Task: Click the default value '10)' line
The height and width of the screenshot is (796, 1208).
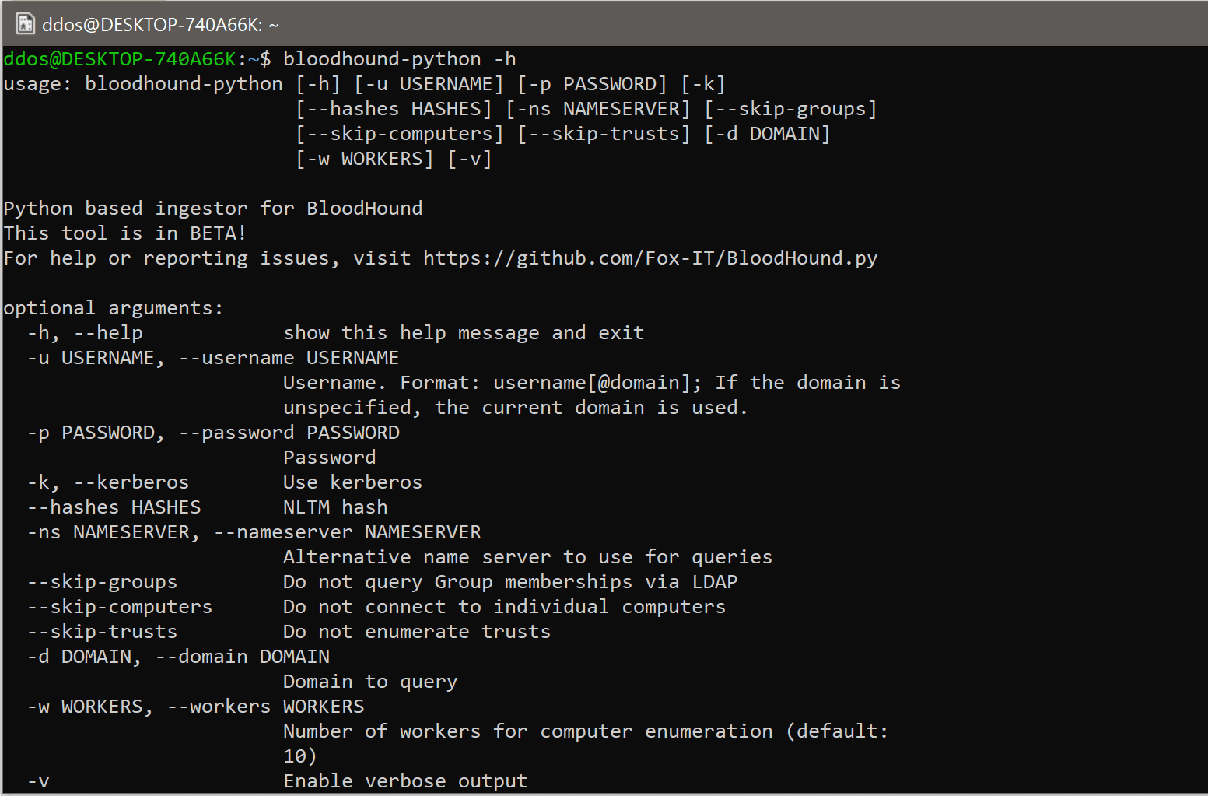Action: [300, 756]
